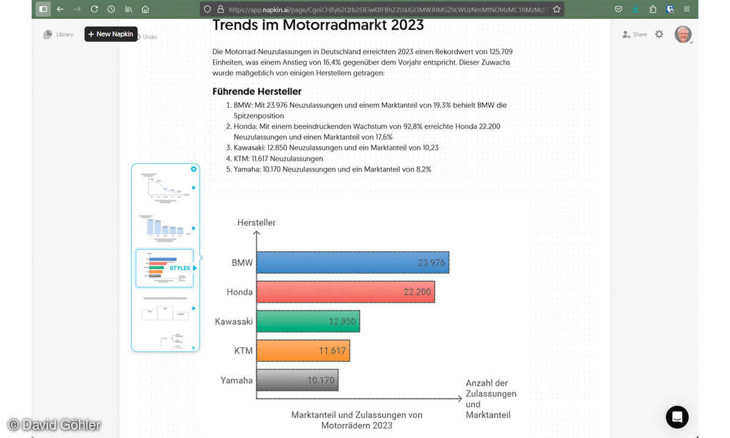Click the Honda chart label
Viewport: 730px width, 438px height.
tap(240, 292)
